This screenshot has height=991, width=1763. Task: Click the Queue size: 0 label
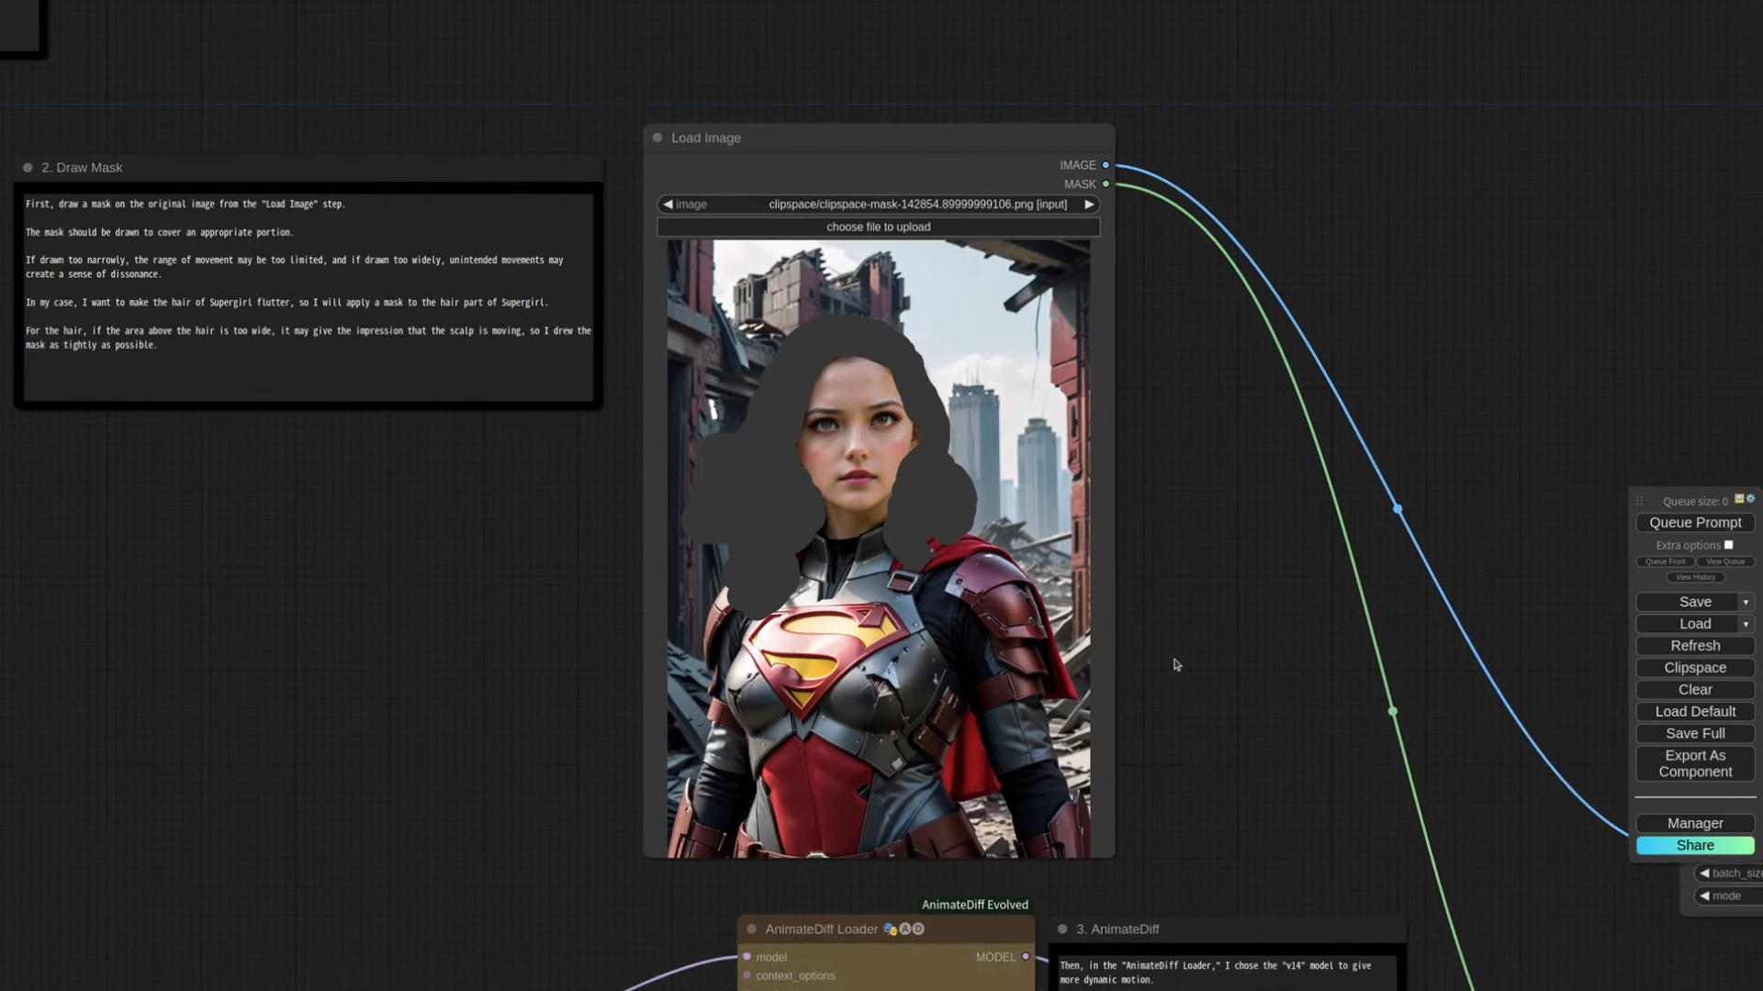point(1695,501)
